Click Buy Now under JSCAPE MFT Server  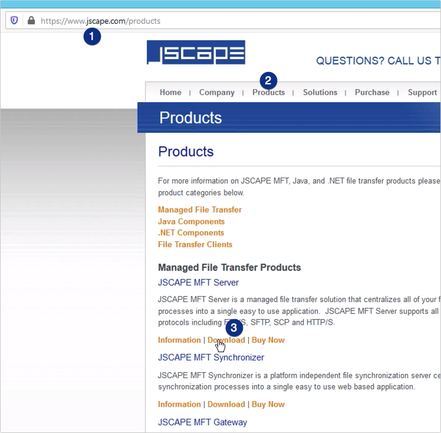(x=268, y=340)
